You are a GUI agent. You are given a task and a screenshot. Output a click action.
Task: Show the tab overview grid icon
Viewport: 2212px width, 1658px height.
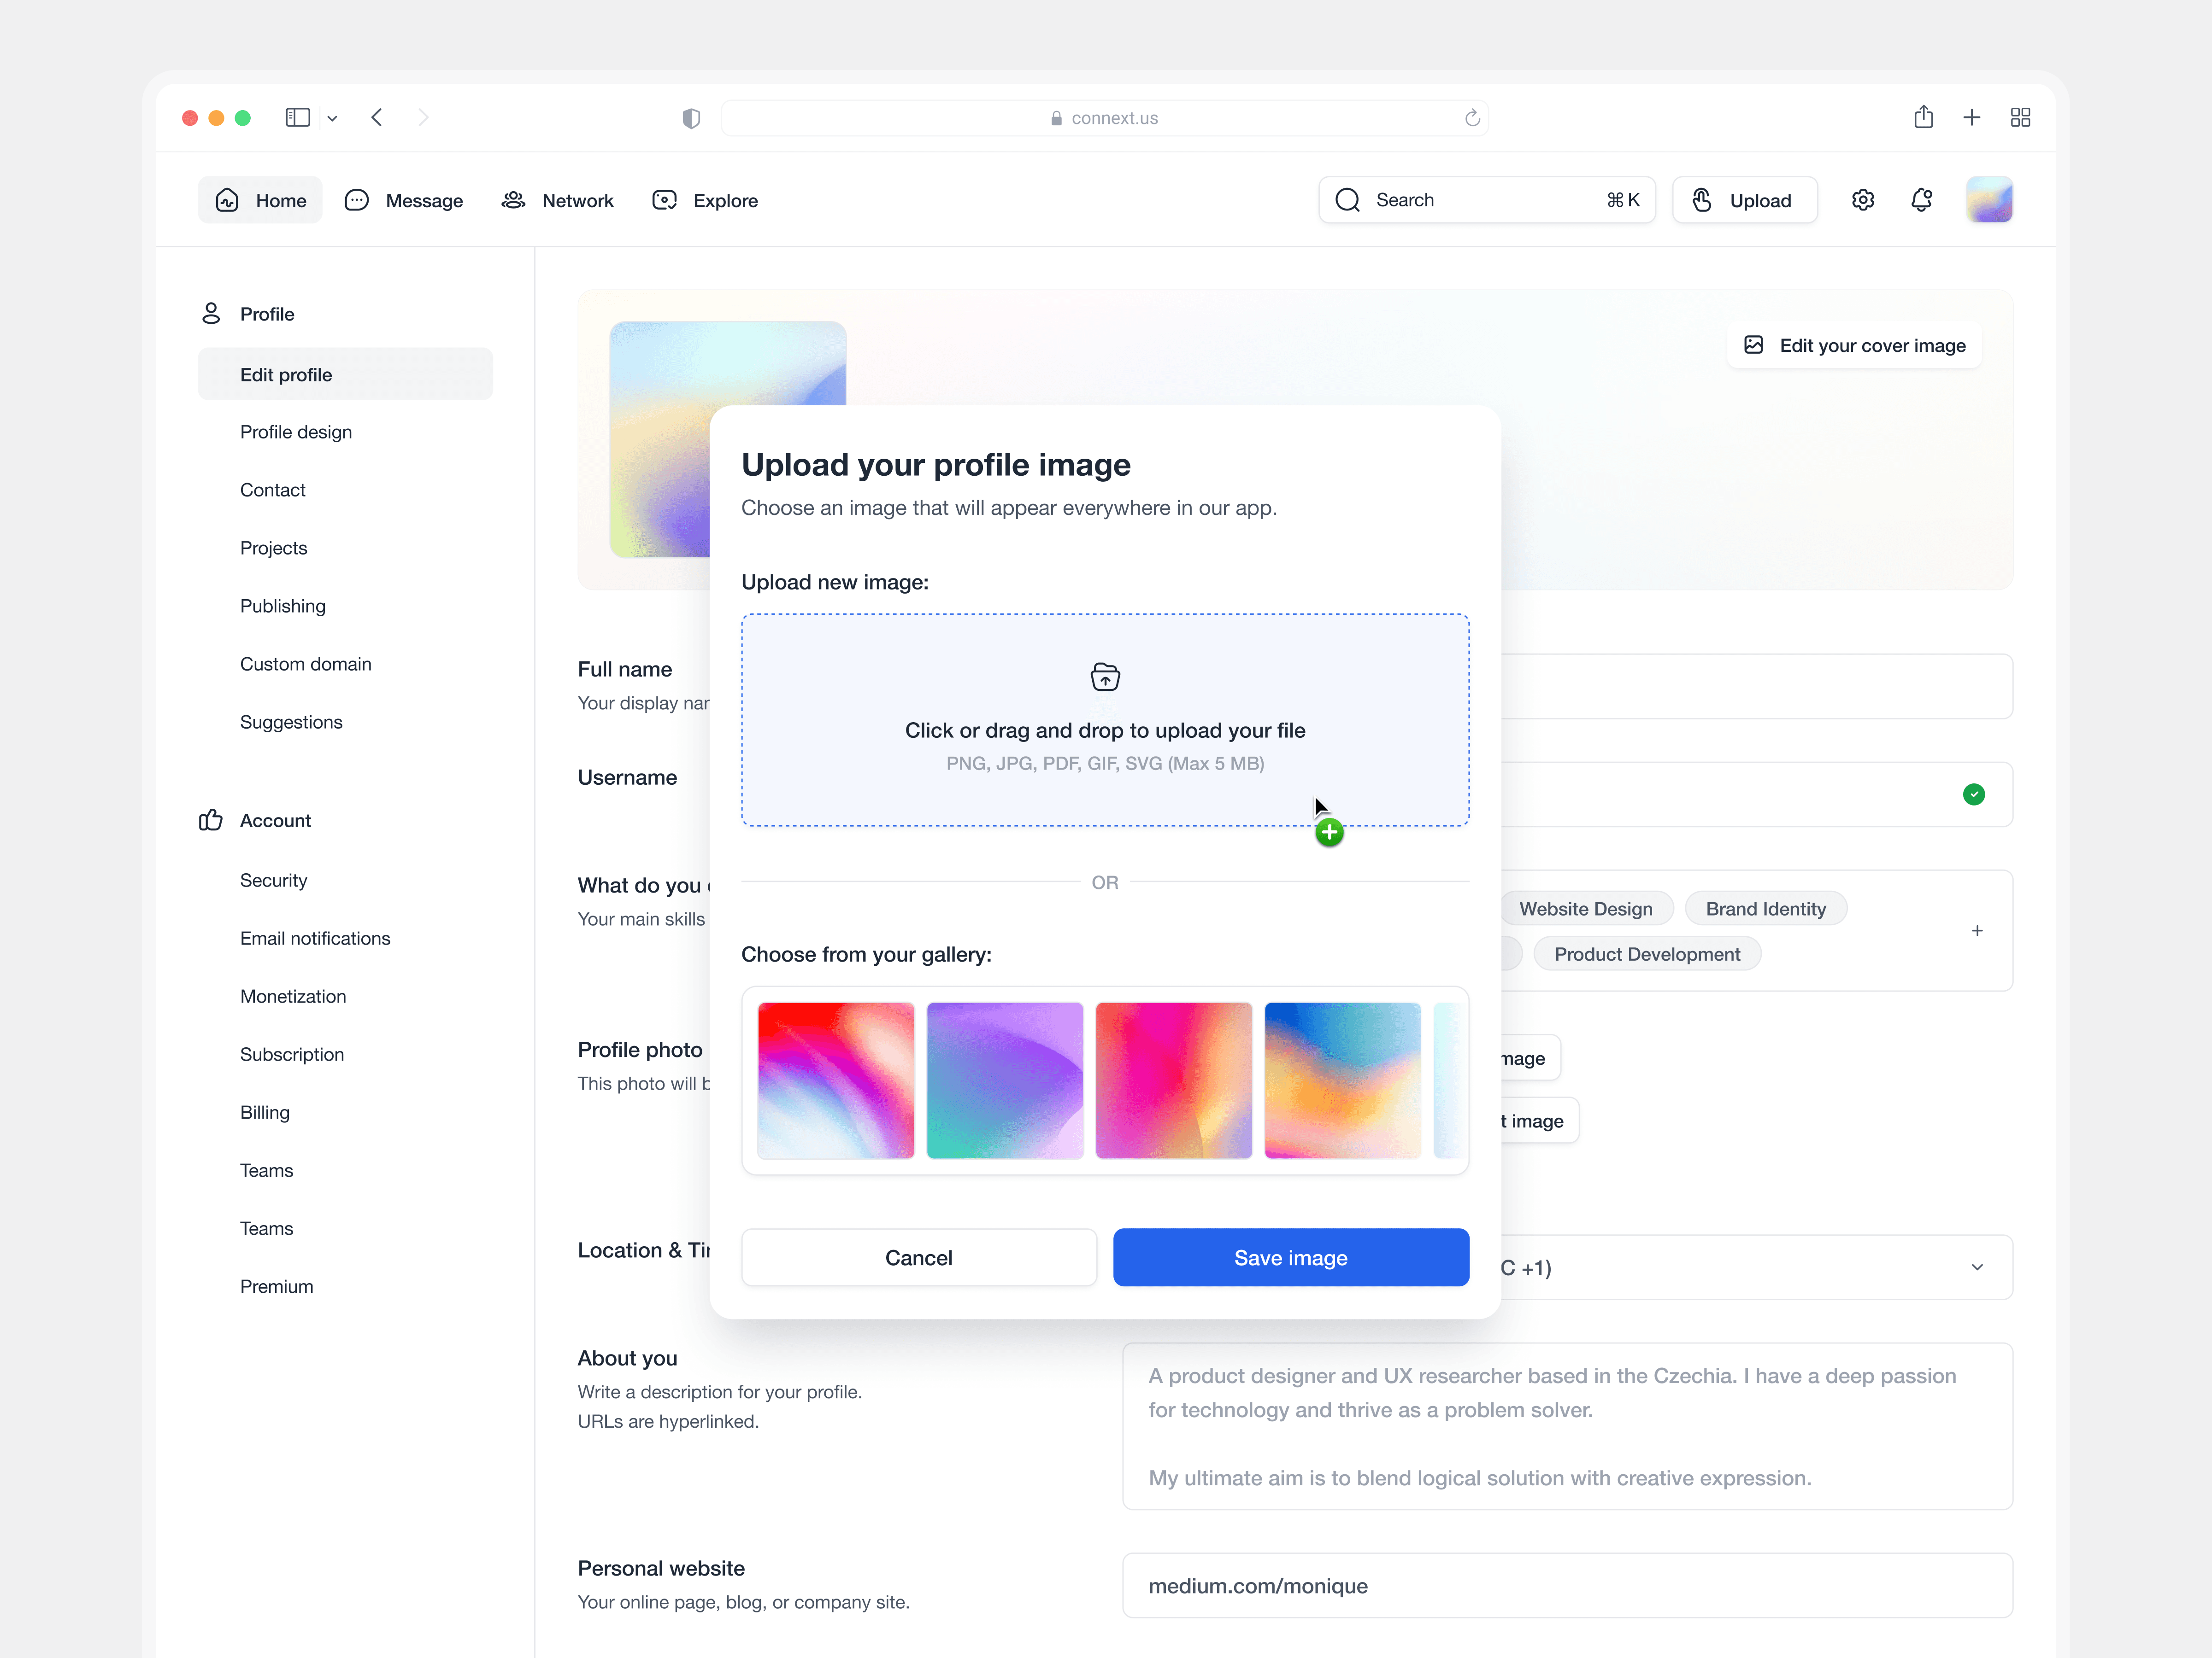tap(2020, 117)
